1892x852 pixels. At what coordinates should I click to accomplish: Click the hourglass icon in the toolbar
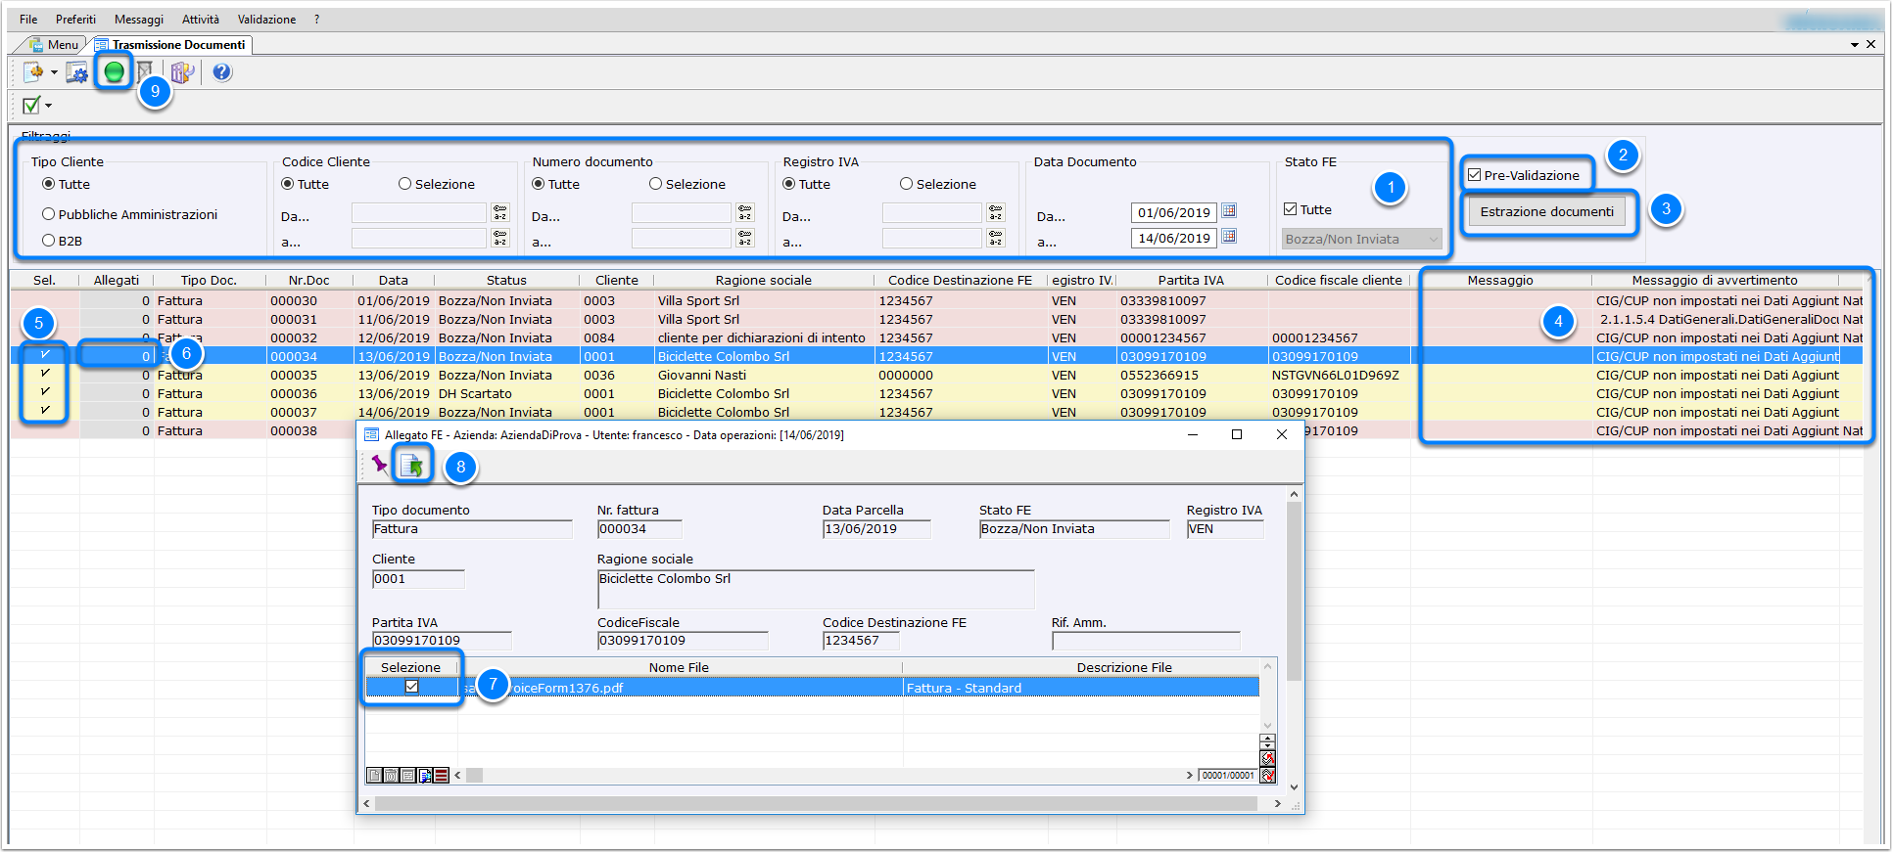point(145,71)
